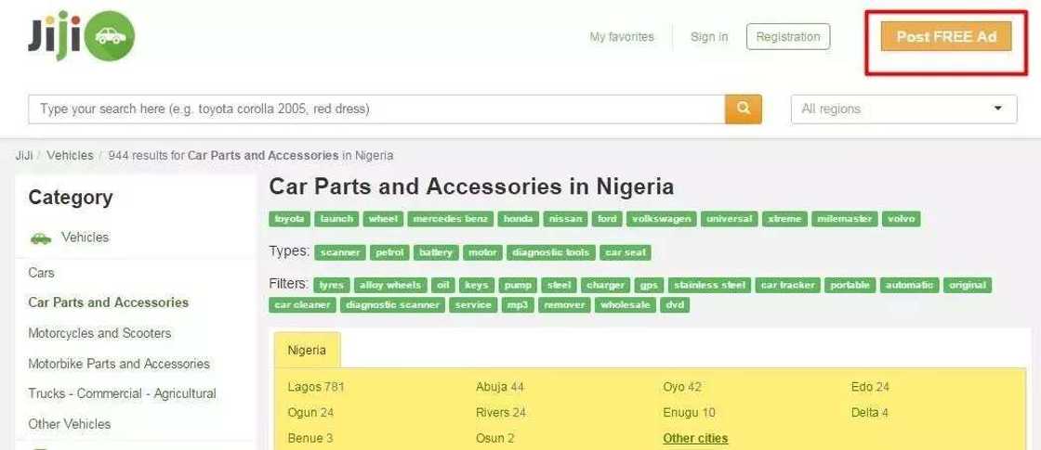The image size is (1041, 450).
Task: Apply the automatic filter tag
Action: [910, 285]
